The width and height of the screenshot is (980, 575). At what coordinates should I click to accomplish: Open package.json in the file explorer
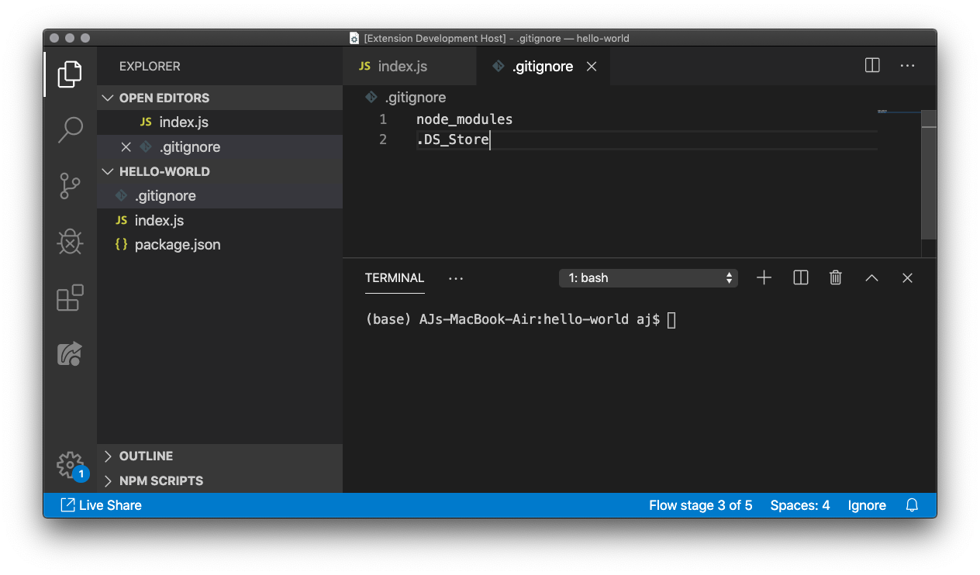pos(177,245)
